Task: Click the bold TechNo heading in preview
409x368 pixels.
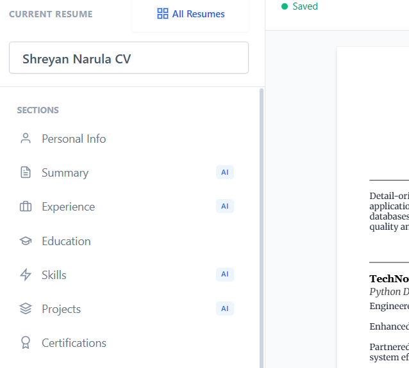Action: point(389,279)
